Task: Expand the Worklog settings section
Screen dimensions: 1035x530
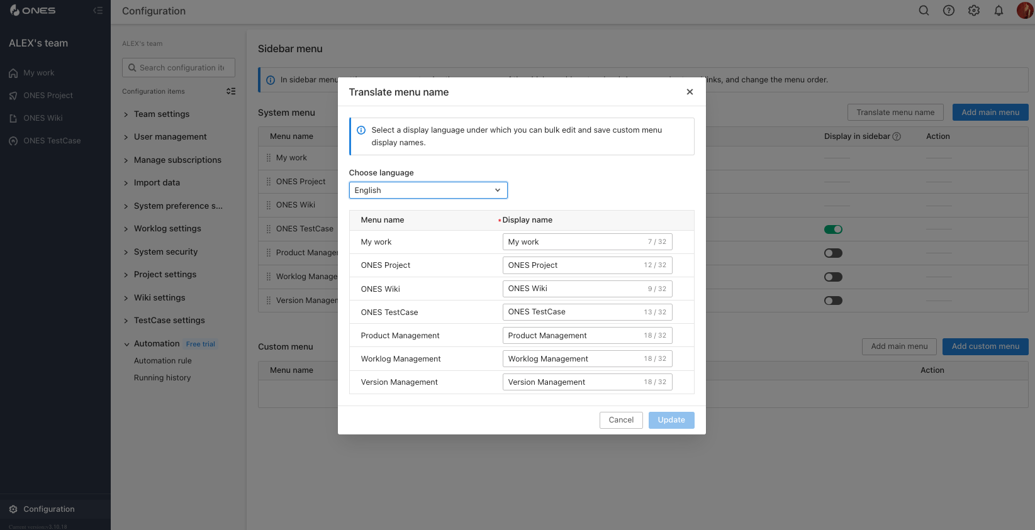Action: pos(167,229)
